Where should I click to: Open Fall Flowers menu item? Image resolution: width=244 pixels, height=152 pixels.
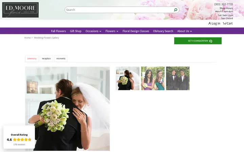[x=58, y=31]
